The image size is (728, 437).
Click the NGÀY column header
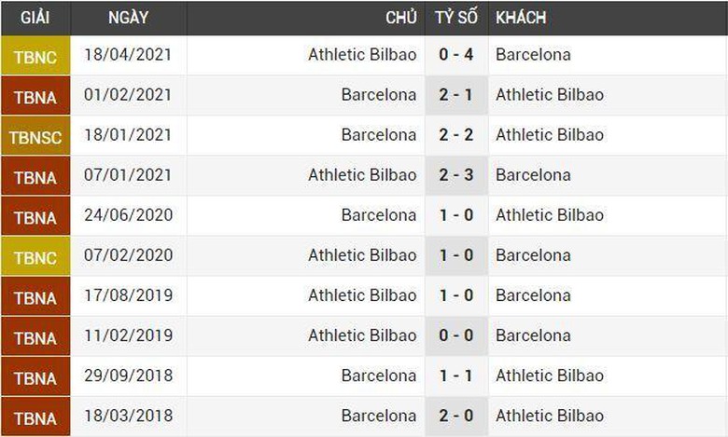click(x=128, y=18)
